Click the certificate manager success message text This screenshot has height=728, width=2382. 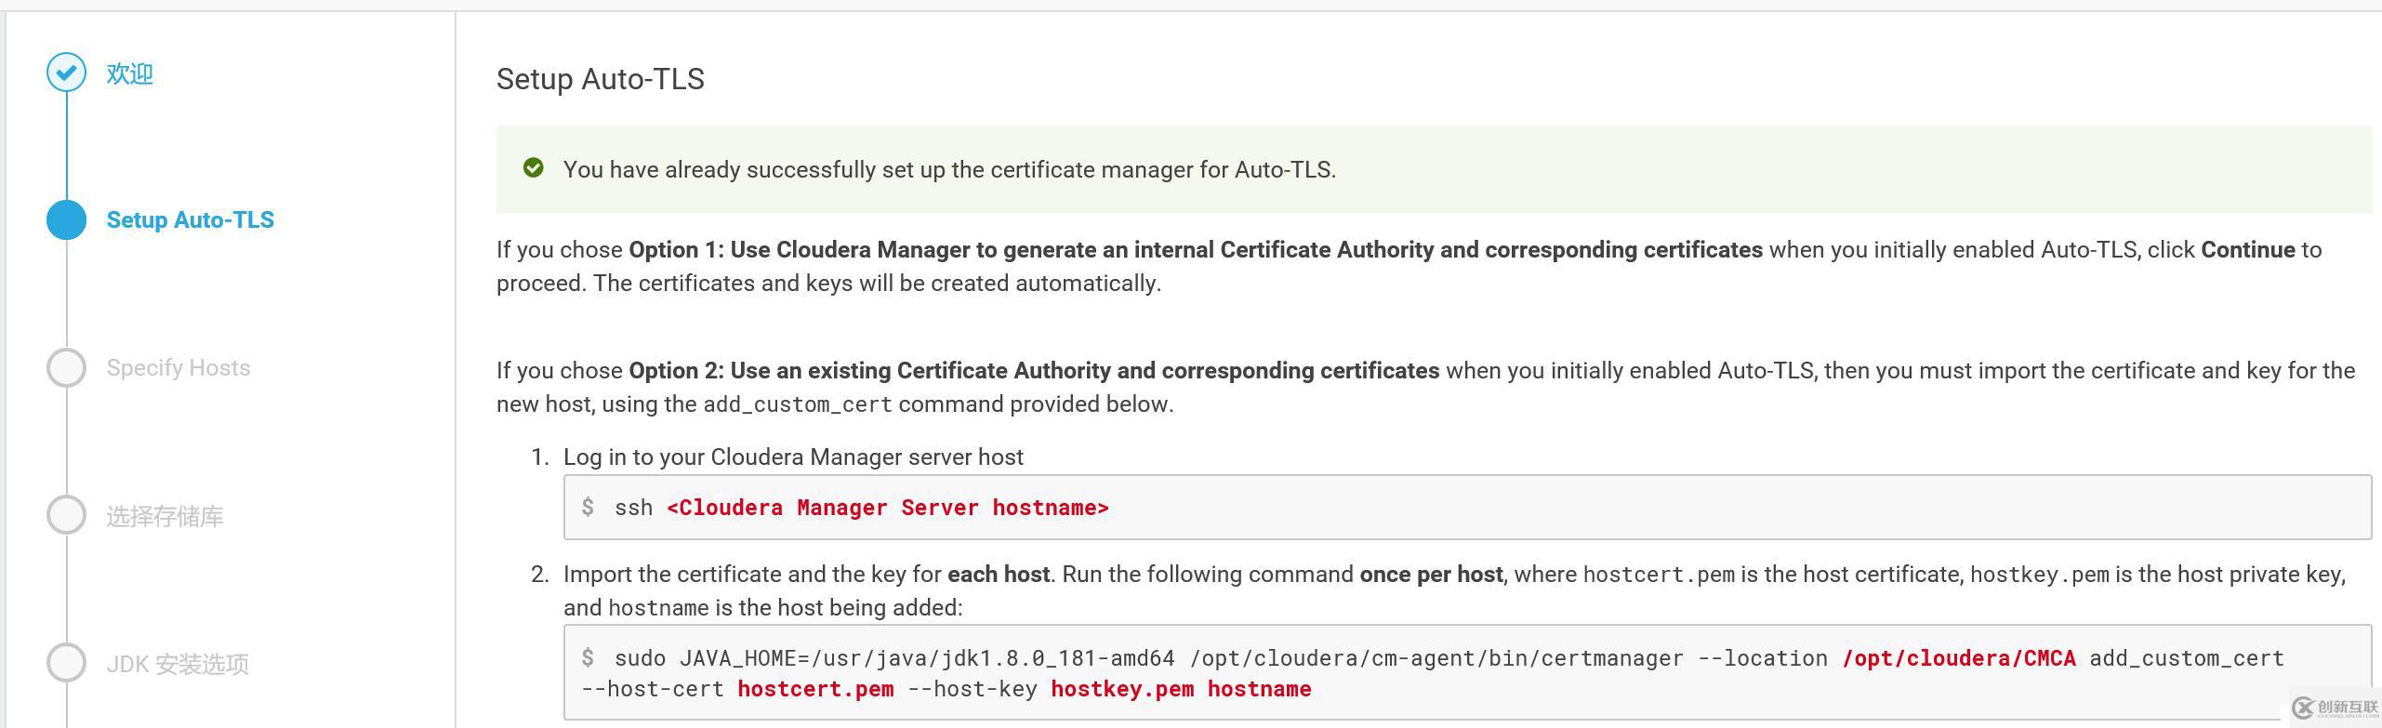click(x=949, y=169)
